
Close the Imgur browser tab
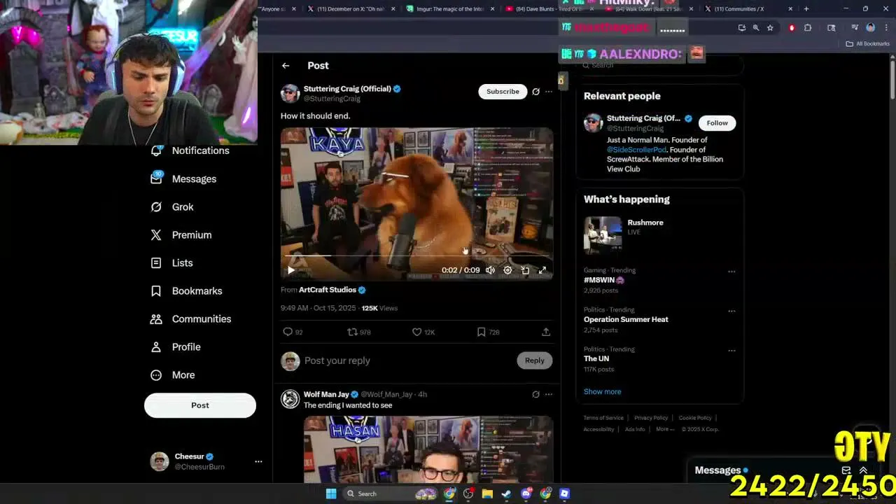pos(493,9)
